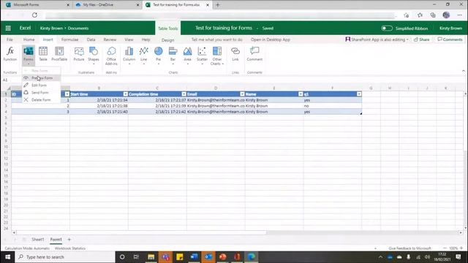The image size is (468, 263).
Task: Insert a Table from the ribbon
Action: [43, 54]
